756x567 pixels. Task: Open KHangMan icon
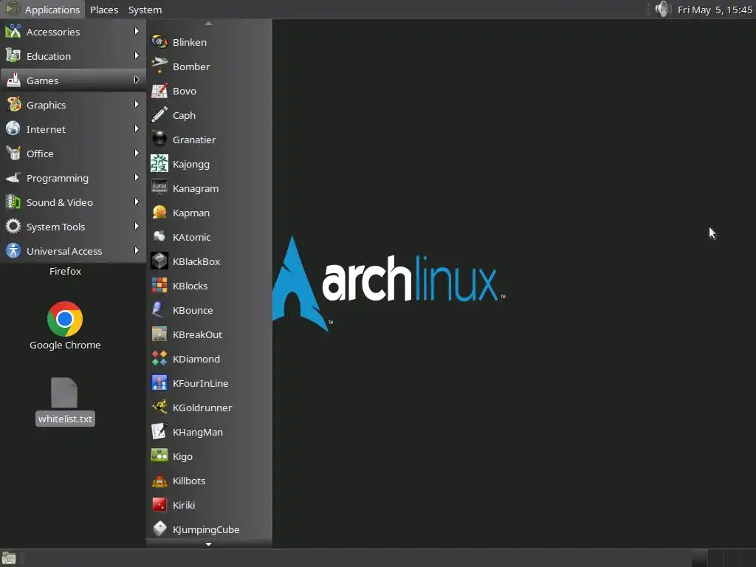click(159, 431)
